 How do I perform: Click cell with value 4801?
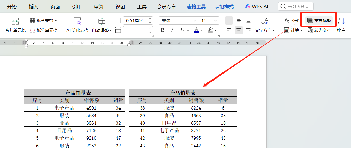[x=91, y=108]
